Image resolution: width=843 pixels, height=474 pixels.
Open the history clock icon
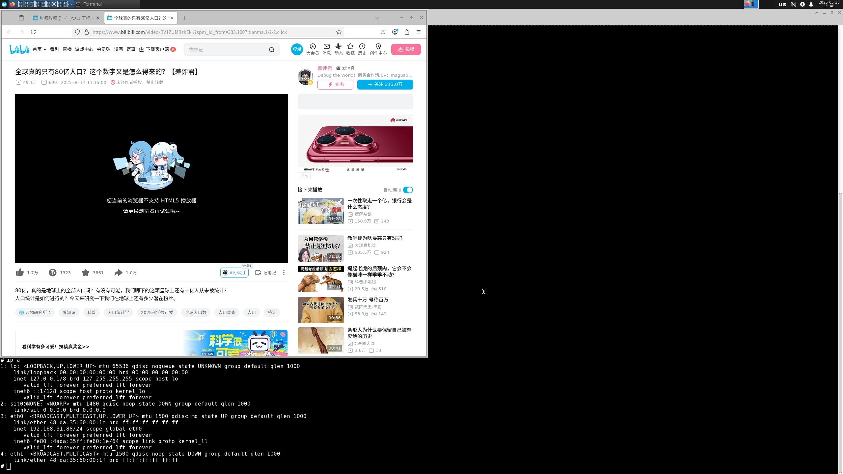click(x=362, y=47)
